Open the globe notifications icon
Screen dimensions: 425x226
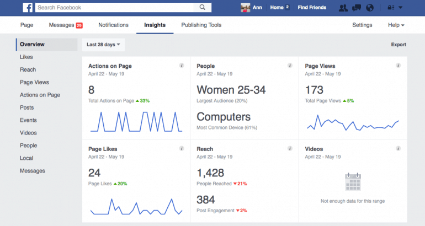coord(370,8)
